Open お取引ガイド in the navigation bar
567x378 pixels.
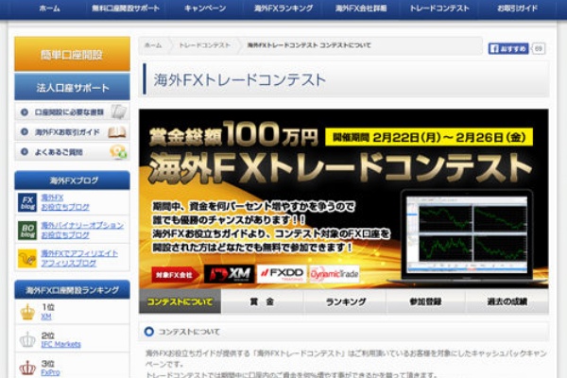coord(517,9)
